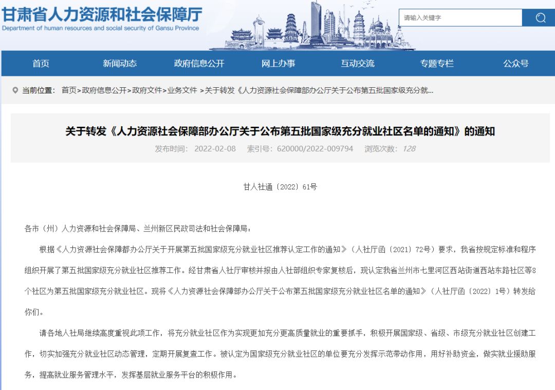Image resolution: width=555 pixels, height=390 pixels.
Task: Click the location pin icon beside 当前位置
Action: (14, 90)
